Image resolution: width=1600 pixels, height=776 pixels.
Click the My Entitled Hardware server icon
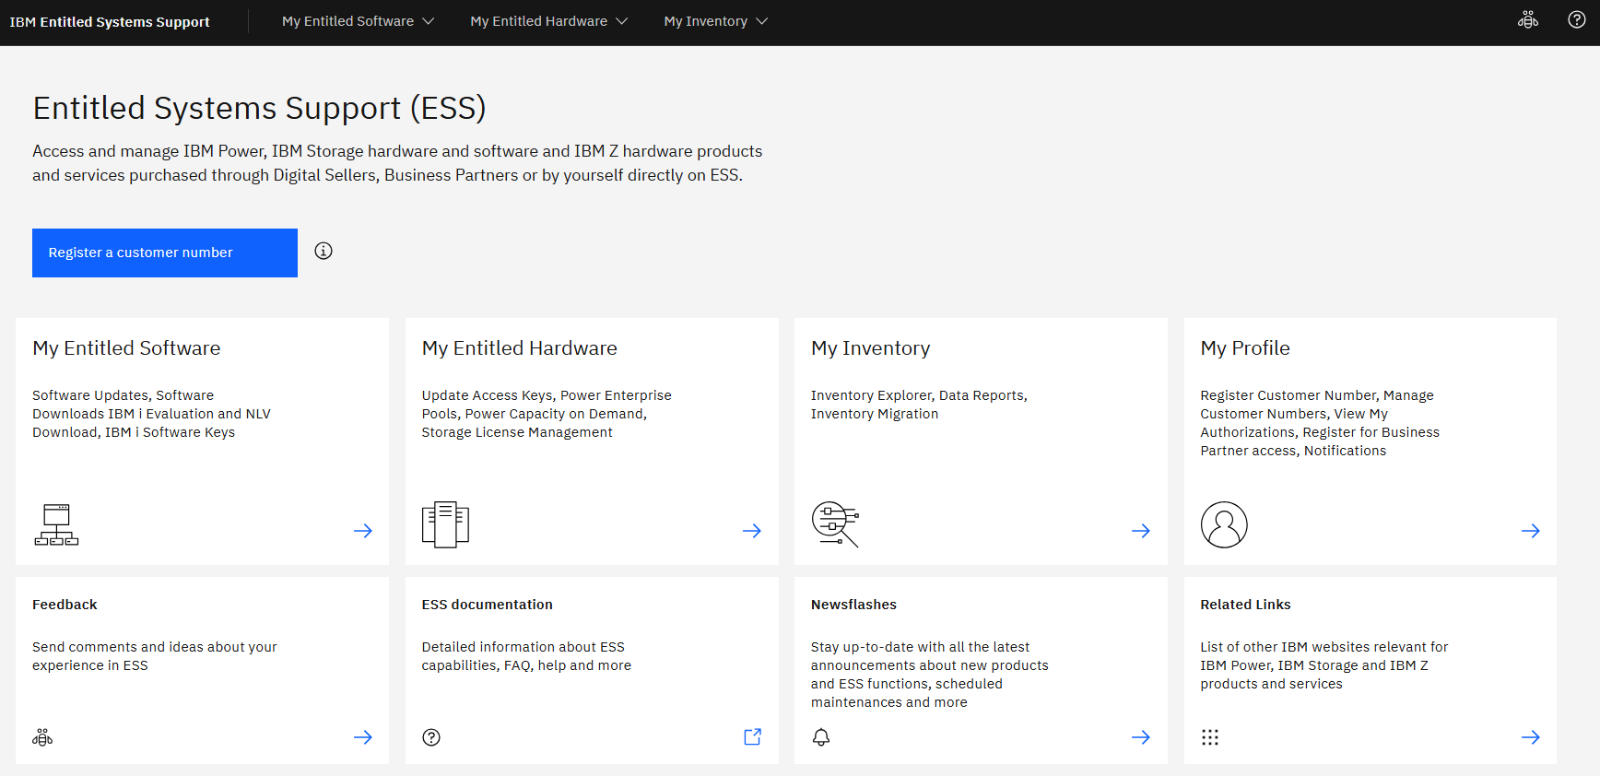[x=445, y=524]
